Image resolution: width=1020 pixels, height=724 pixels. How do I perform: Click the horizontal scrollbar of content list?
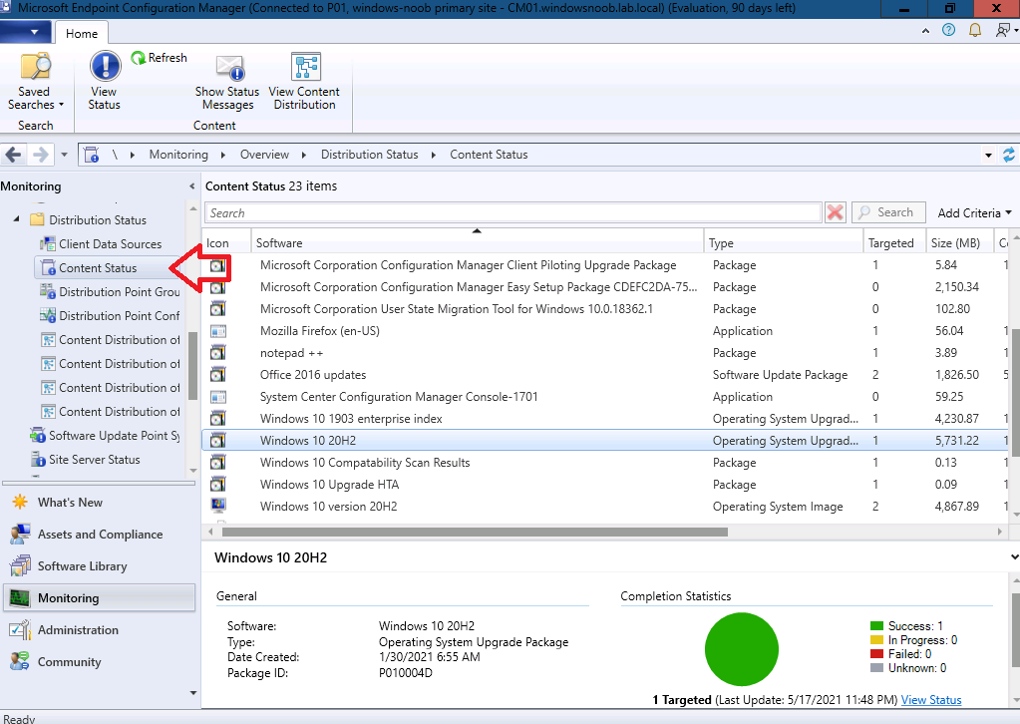[x=475, y=533]
